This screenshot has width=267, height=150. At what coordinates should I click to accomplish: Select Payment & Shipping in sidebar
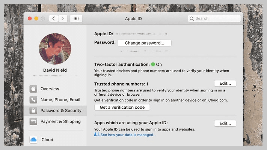click(x=60, y=121)
